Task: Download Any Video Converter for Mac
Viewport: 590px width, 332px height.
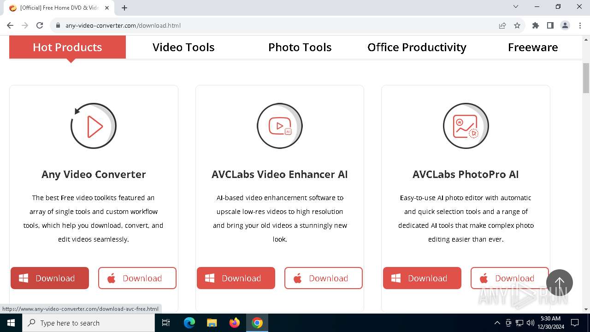Action: (x=137, y=278)
